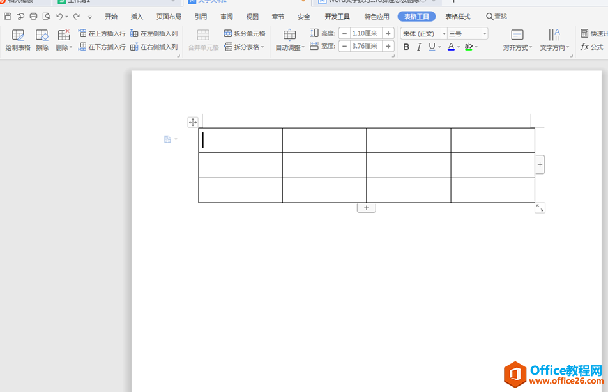Toggle Bold formatting
The image size is (608, 392).
click(406, 47)
